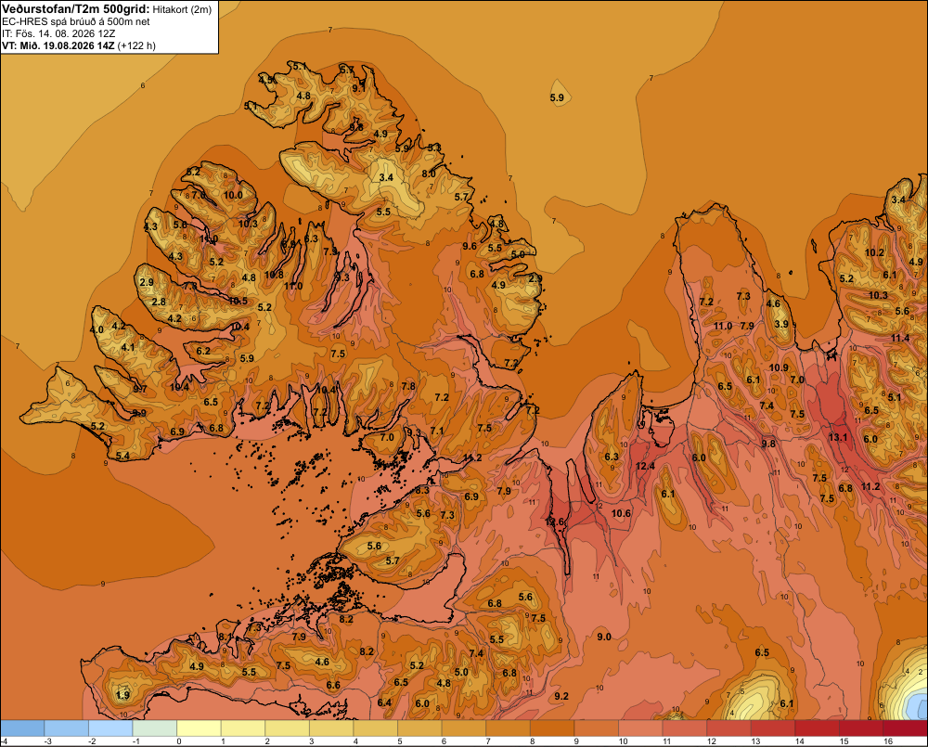Viewport: 928px width, 747px height.
Task: Select the legend swatch between 12 and 13
Action: pos(729,728)
